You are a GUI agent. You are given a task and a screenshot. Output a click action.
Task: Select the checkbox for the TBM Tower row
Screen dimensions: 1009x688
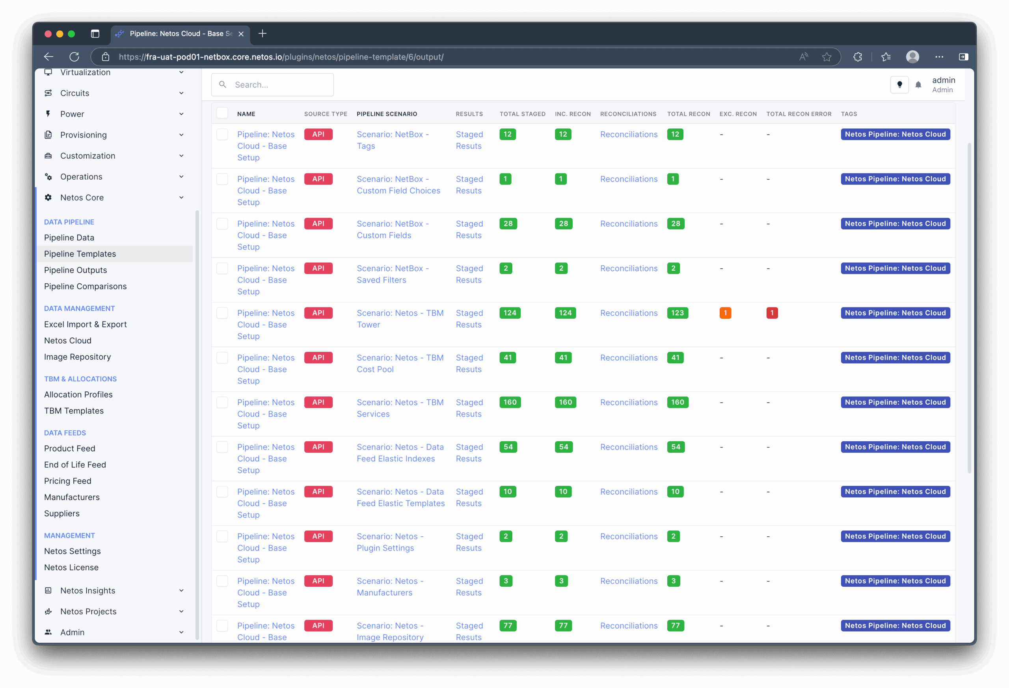pyautogui.click(x=222, y=313)
